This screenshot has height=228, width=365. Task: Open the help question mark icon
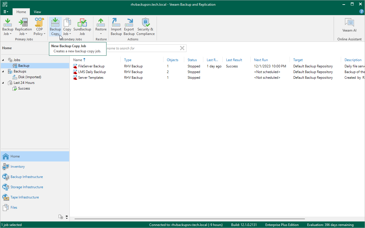[362, 12]
